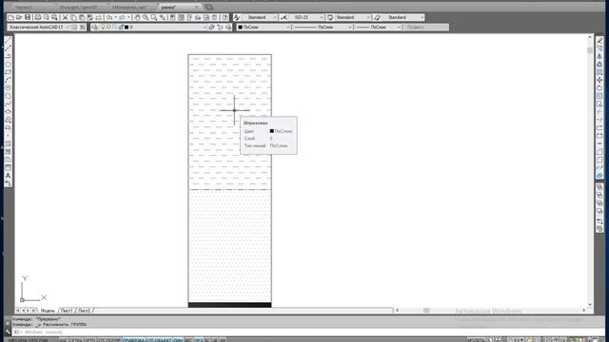The width and height of the screenshot is (609, 342).
Task: Select the Rectangle tool
Action: (x=8, y=72)
